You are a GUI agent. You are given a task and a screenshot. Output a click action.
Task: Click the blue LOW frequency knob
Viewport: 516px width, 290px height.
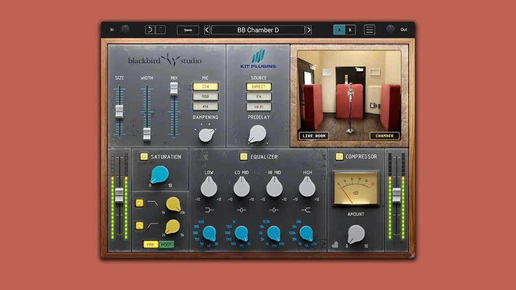coord(209,233)
